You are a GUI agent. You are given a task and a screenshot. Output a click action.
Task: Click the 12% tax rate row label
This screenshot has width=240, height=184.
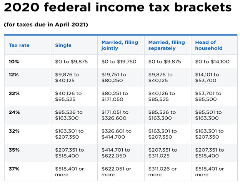(x=14, y=75)
